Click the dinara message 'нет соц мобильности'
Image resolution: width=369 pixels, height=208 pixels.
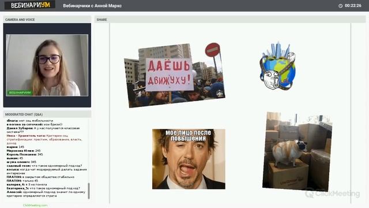pyautogui.click(x=30, y=121)
